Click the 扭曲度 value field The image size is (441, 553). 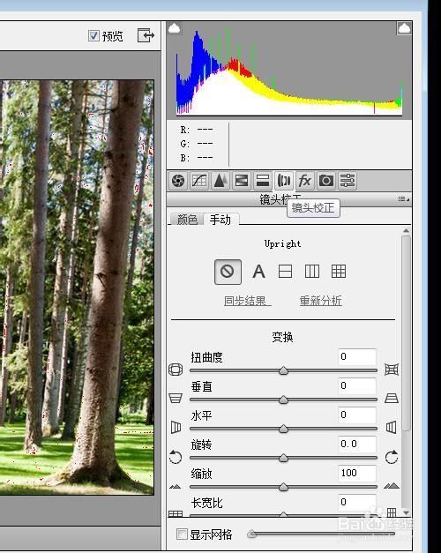pyautogui.click(x=356, y=357)
